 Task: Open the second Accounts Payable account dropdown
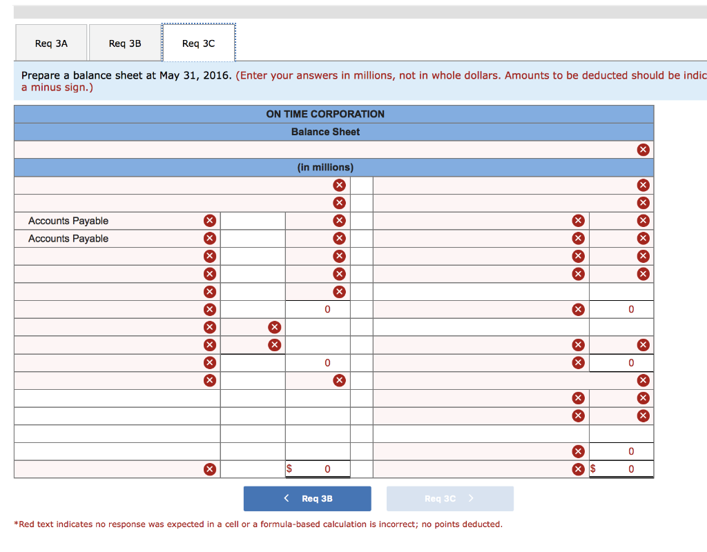pyautogui.click(x=110, y=238)
